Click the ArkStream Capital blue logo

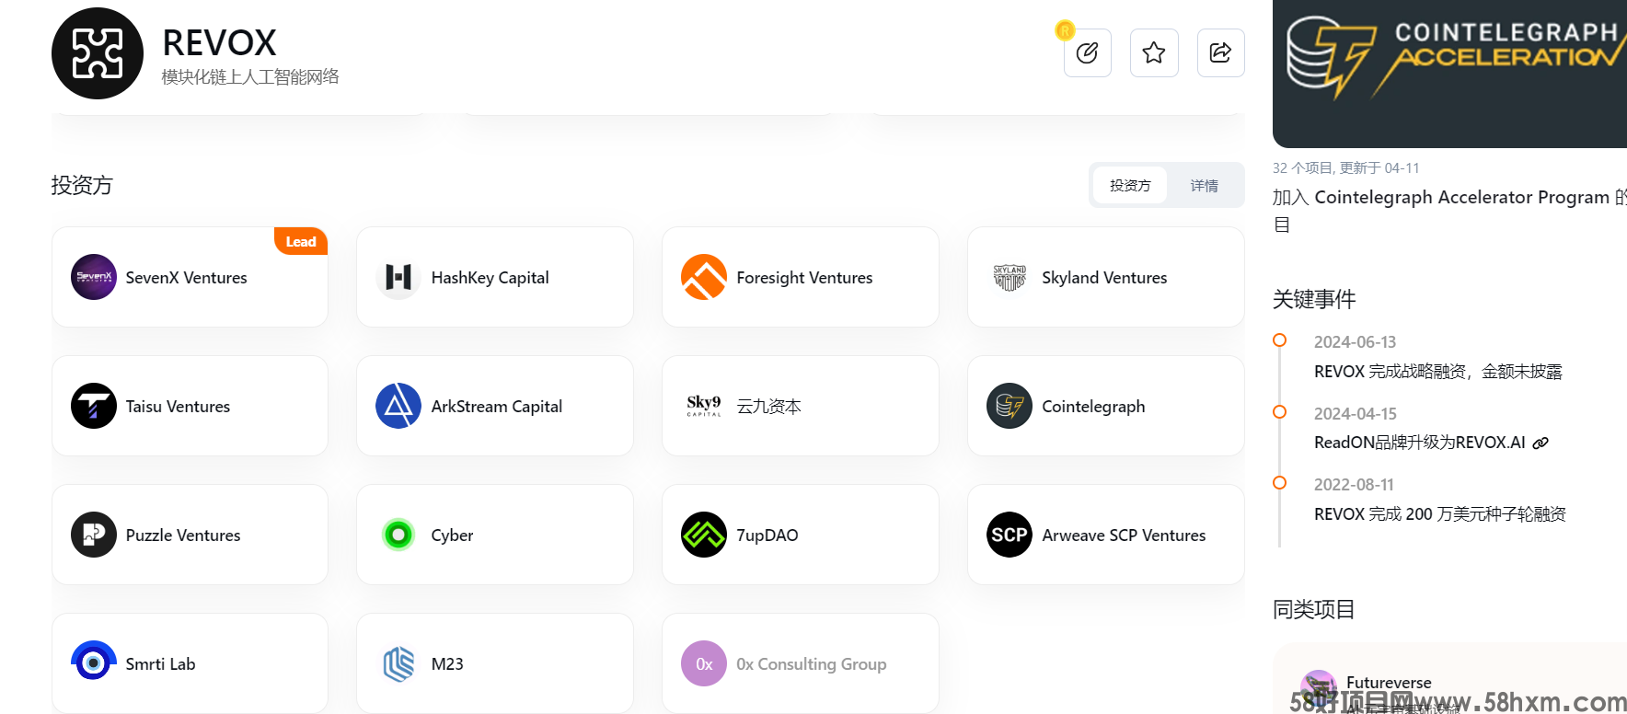398,406
